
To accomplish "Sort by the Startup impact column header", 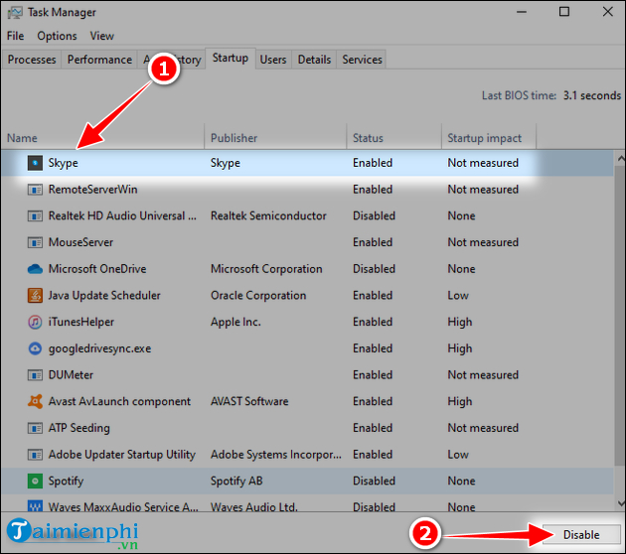I will (x=489, y=138).
